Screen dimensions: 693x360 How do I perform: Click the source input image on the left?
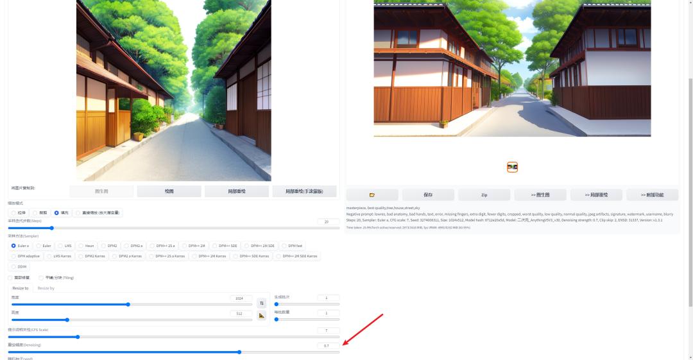[174, 90]
